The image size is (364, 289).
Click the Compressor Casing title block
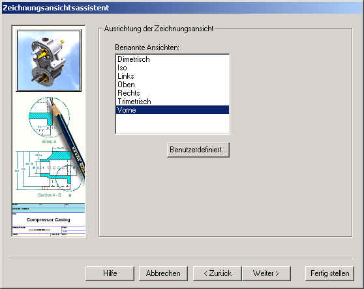click(48, 219)
